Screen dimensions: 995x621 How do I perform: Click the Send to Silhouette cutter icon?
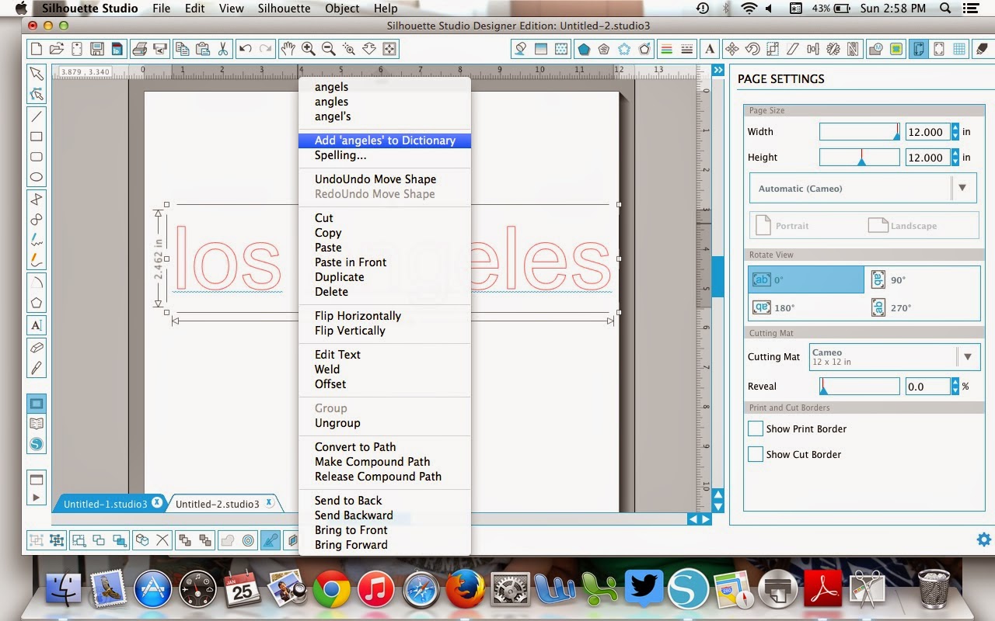point(160,49)
